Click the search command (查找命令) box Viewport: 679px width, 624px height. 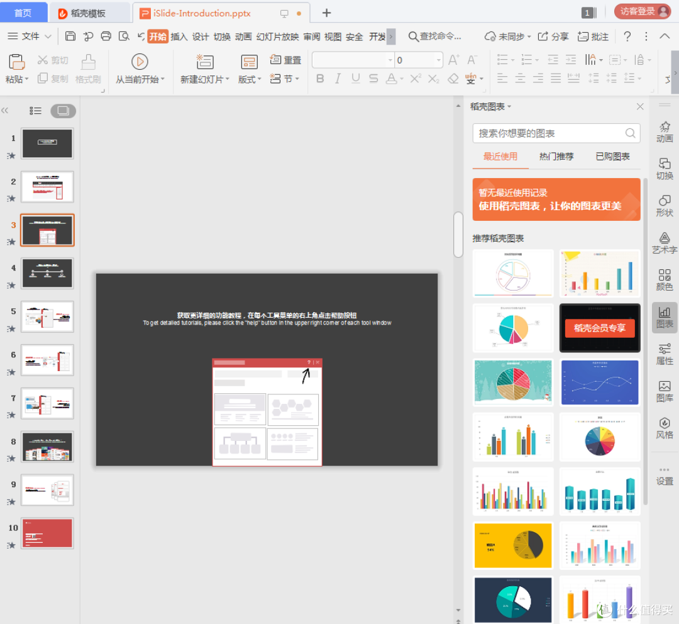[x=435, y=36]
